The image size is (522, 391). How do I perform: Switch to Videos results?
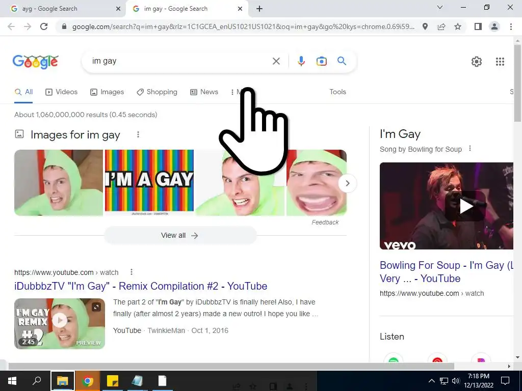pyautogui.click(x=62, y=92)
